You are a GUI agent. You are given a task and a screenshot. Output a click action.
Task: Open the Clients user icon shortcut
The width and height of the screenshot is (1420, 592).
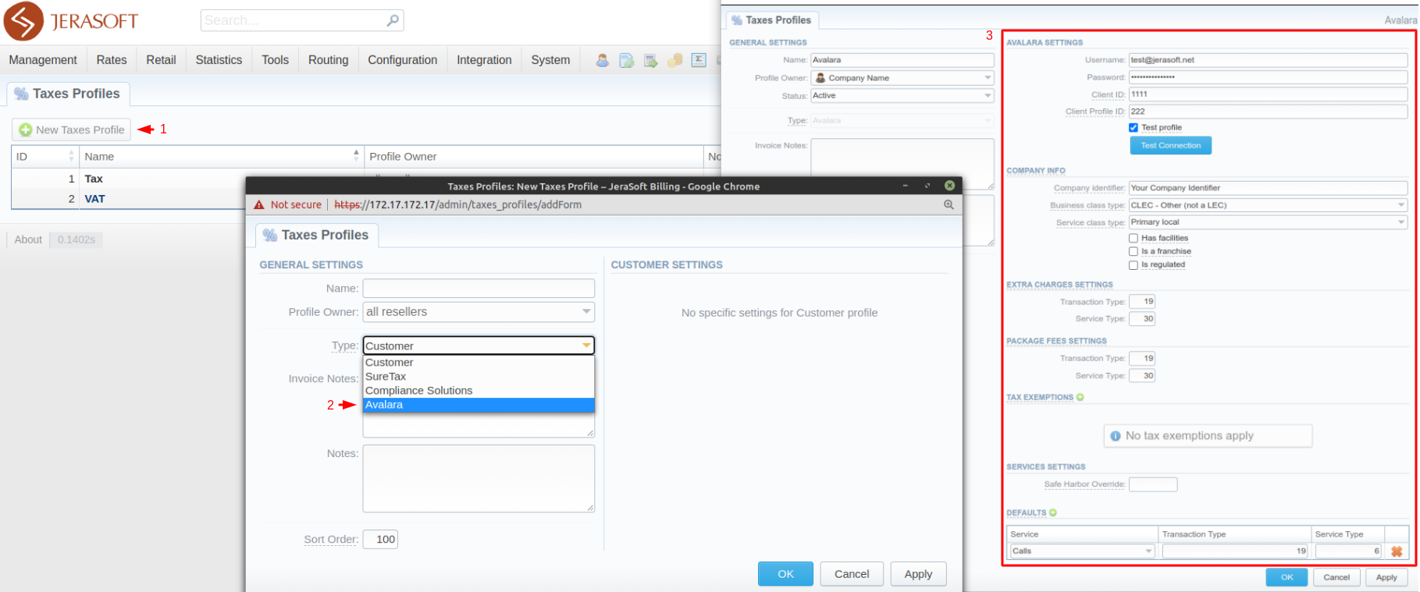coord(603,60)
